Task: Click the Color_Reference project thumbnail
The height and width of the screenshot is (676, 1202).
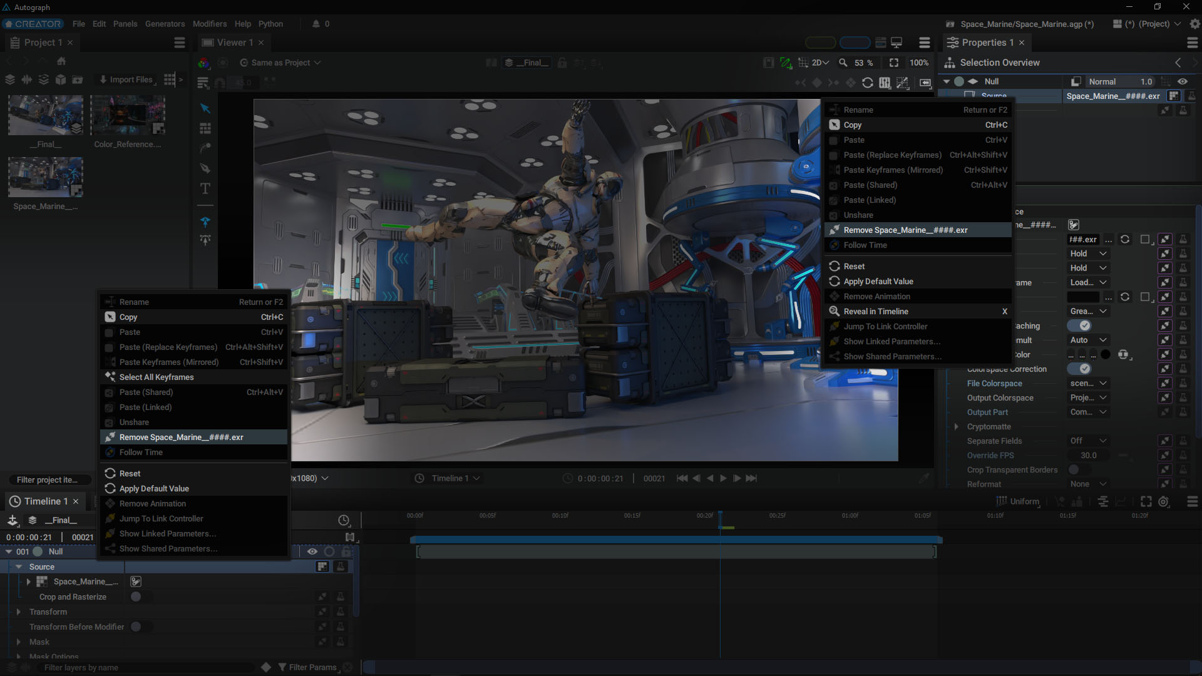Action: coord(128,115)
